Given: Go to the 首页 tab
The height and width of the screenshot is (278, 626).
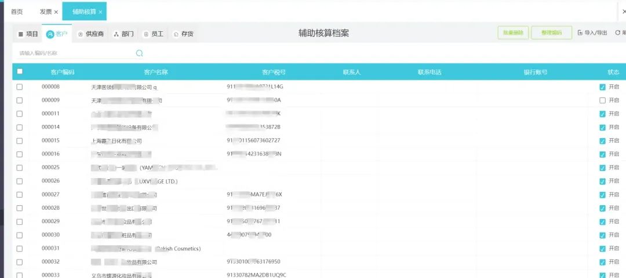Looking at the screenshot, I should pos(17,12).
